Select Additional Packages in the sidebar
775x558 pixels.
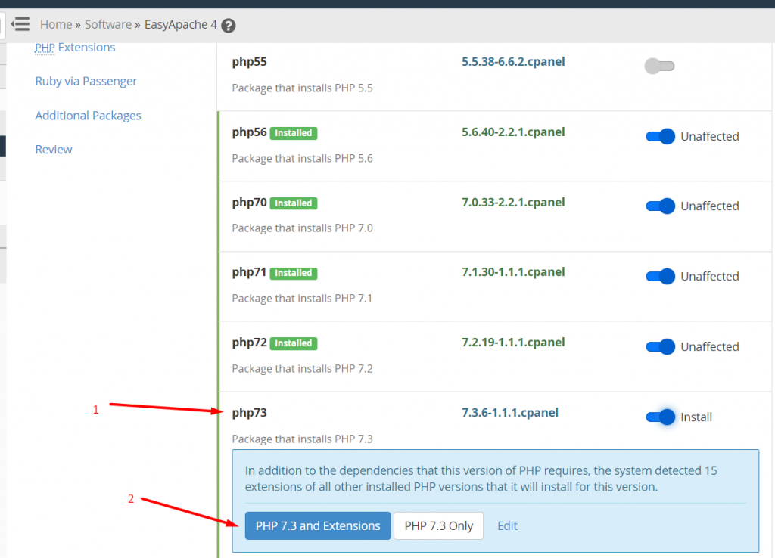pos(88,115)
